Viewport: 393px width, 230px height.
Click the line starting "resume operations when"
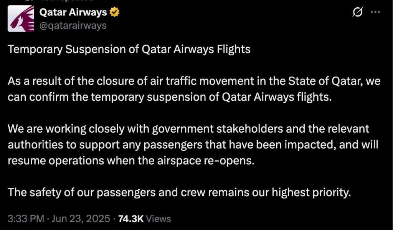pyautogui.click(x=131, y=160)
